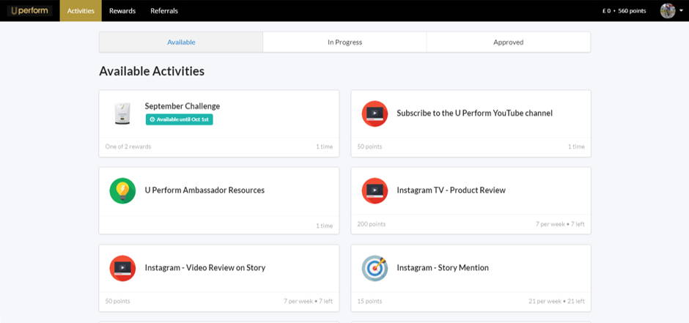Click the Ambassador Resources lightbulb icon

click(122, 190)
